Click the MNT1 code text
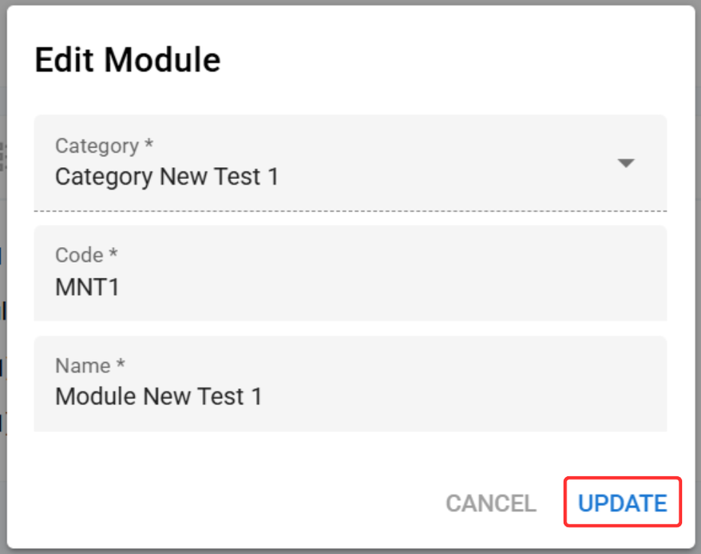The image size is (701, 554). [88, 287]
